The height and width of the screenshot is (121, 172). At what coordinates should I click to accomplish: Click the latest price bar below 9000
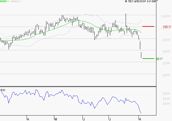coord(141,55)
